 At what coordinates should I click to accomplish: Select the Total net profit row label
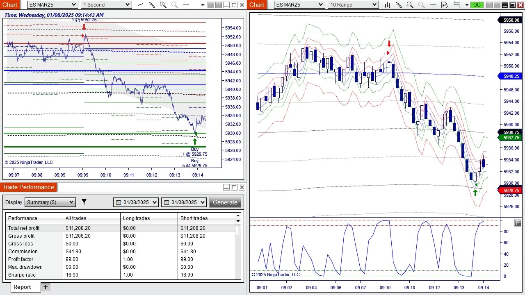[x=24, y=228]
